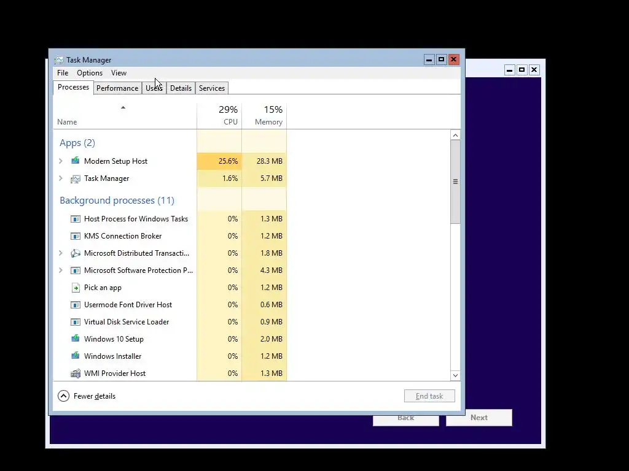The width and height of the screenshot is (629, 471).
Task: Select the Windows Installer process name
Action: (x=113, y=356)
